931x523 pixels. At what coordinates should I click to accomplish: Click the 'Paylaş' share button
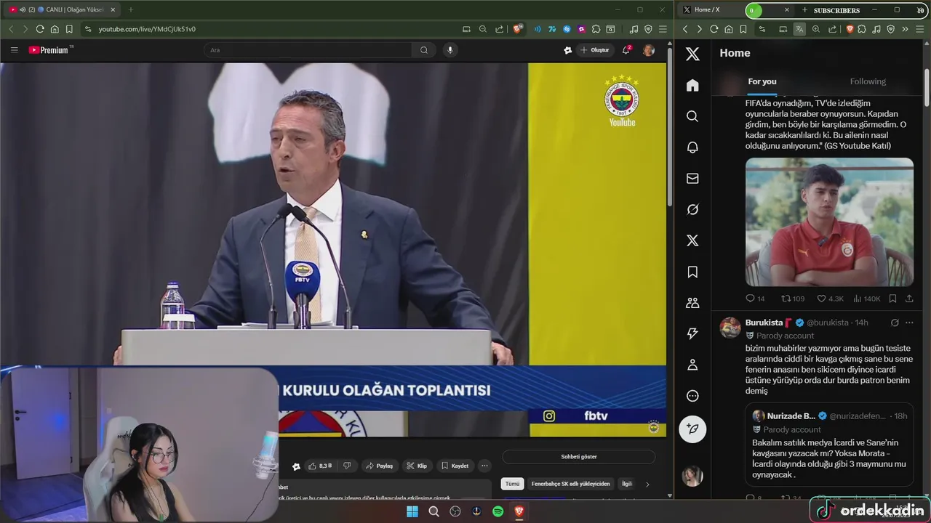click(x=379, y=466)
